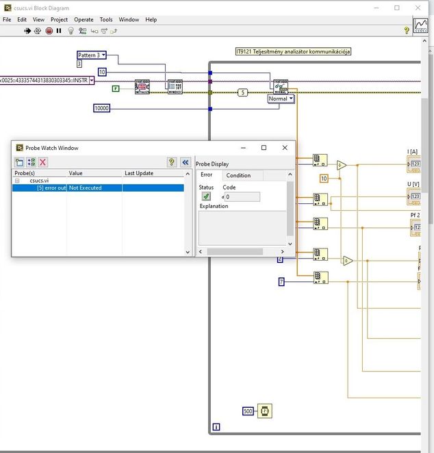The width and height of the screenshot is (434, 453).
Task: Collapse Probe Display with double-arrow button
Action: pyautogui.click(x=186, y=162)
